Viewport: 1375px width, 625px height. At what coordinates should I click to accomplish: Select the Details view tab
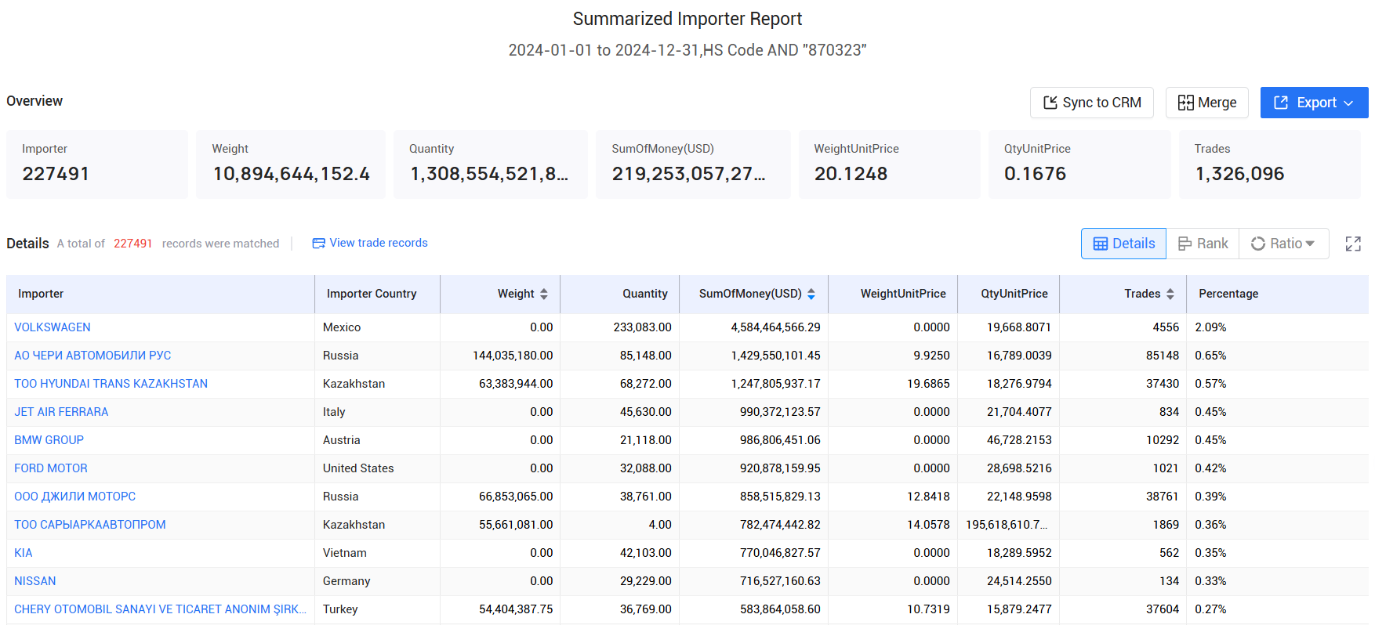pyautogui.click(x=1123, y=244)
